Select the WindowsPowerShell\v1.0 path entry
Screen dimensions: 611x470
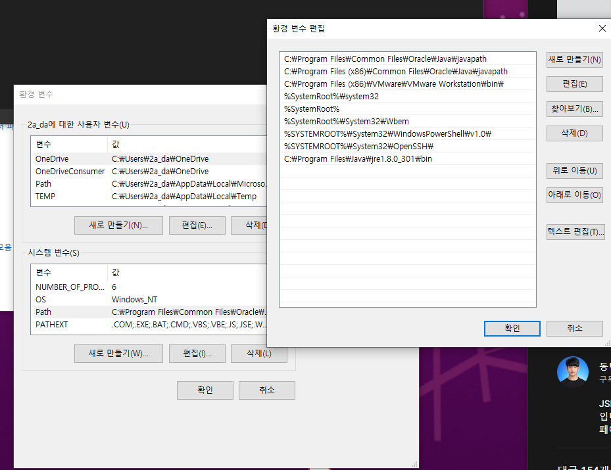coord(408,133)
